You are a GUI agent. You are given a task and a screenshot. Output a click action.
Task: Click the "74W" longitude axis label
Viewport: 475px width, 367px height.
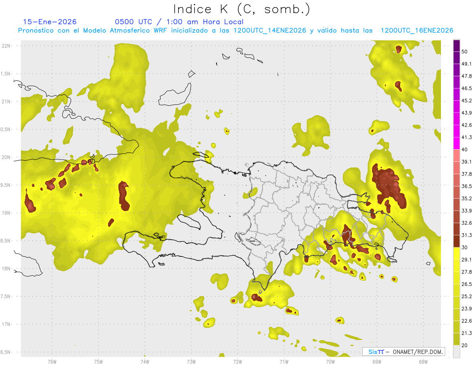144,362
